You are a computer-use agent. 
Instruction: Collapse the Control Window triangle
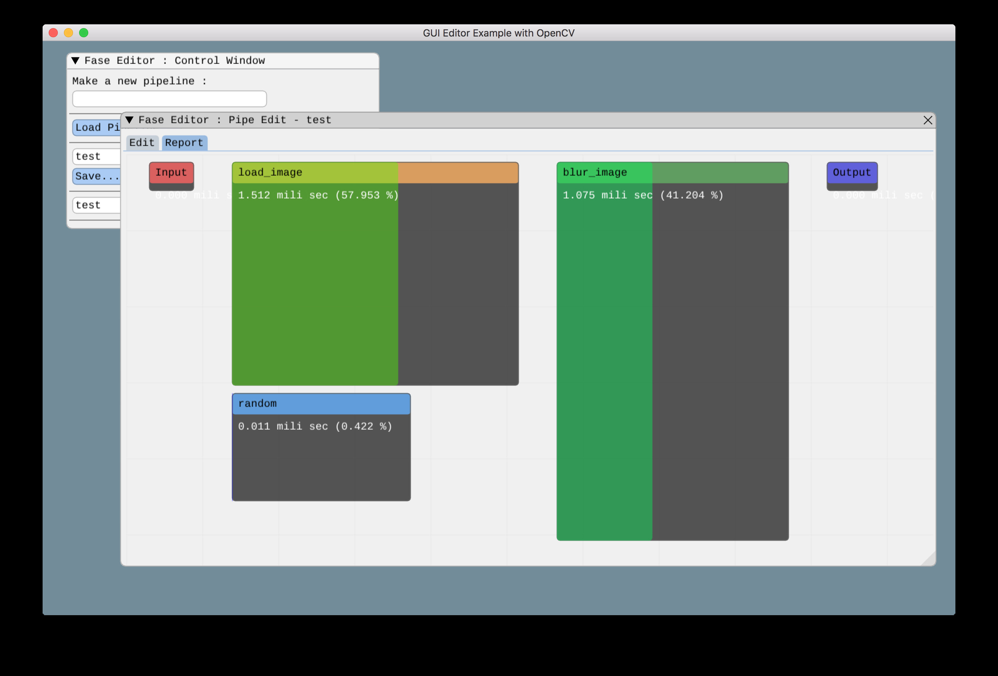pos(76,60)
